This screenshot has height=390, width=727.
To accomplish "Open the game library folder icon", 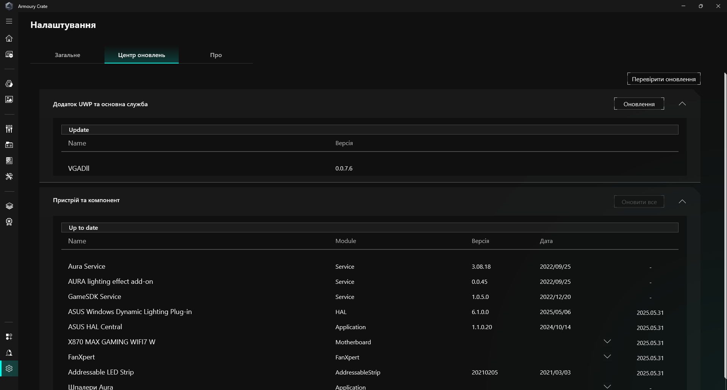I will (9, 145).
